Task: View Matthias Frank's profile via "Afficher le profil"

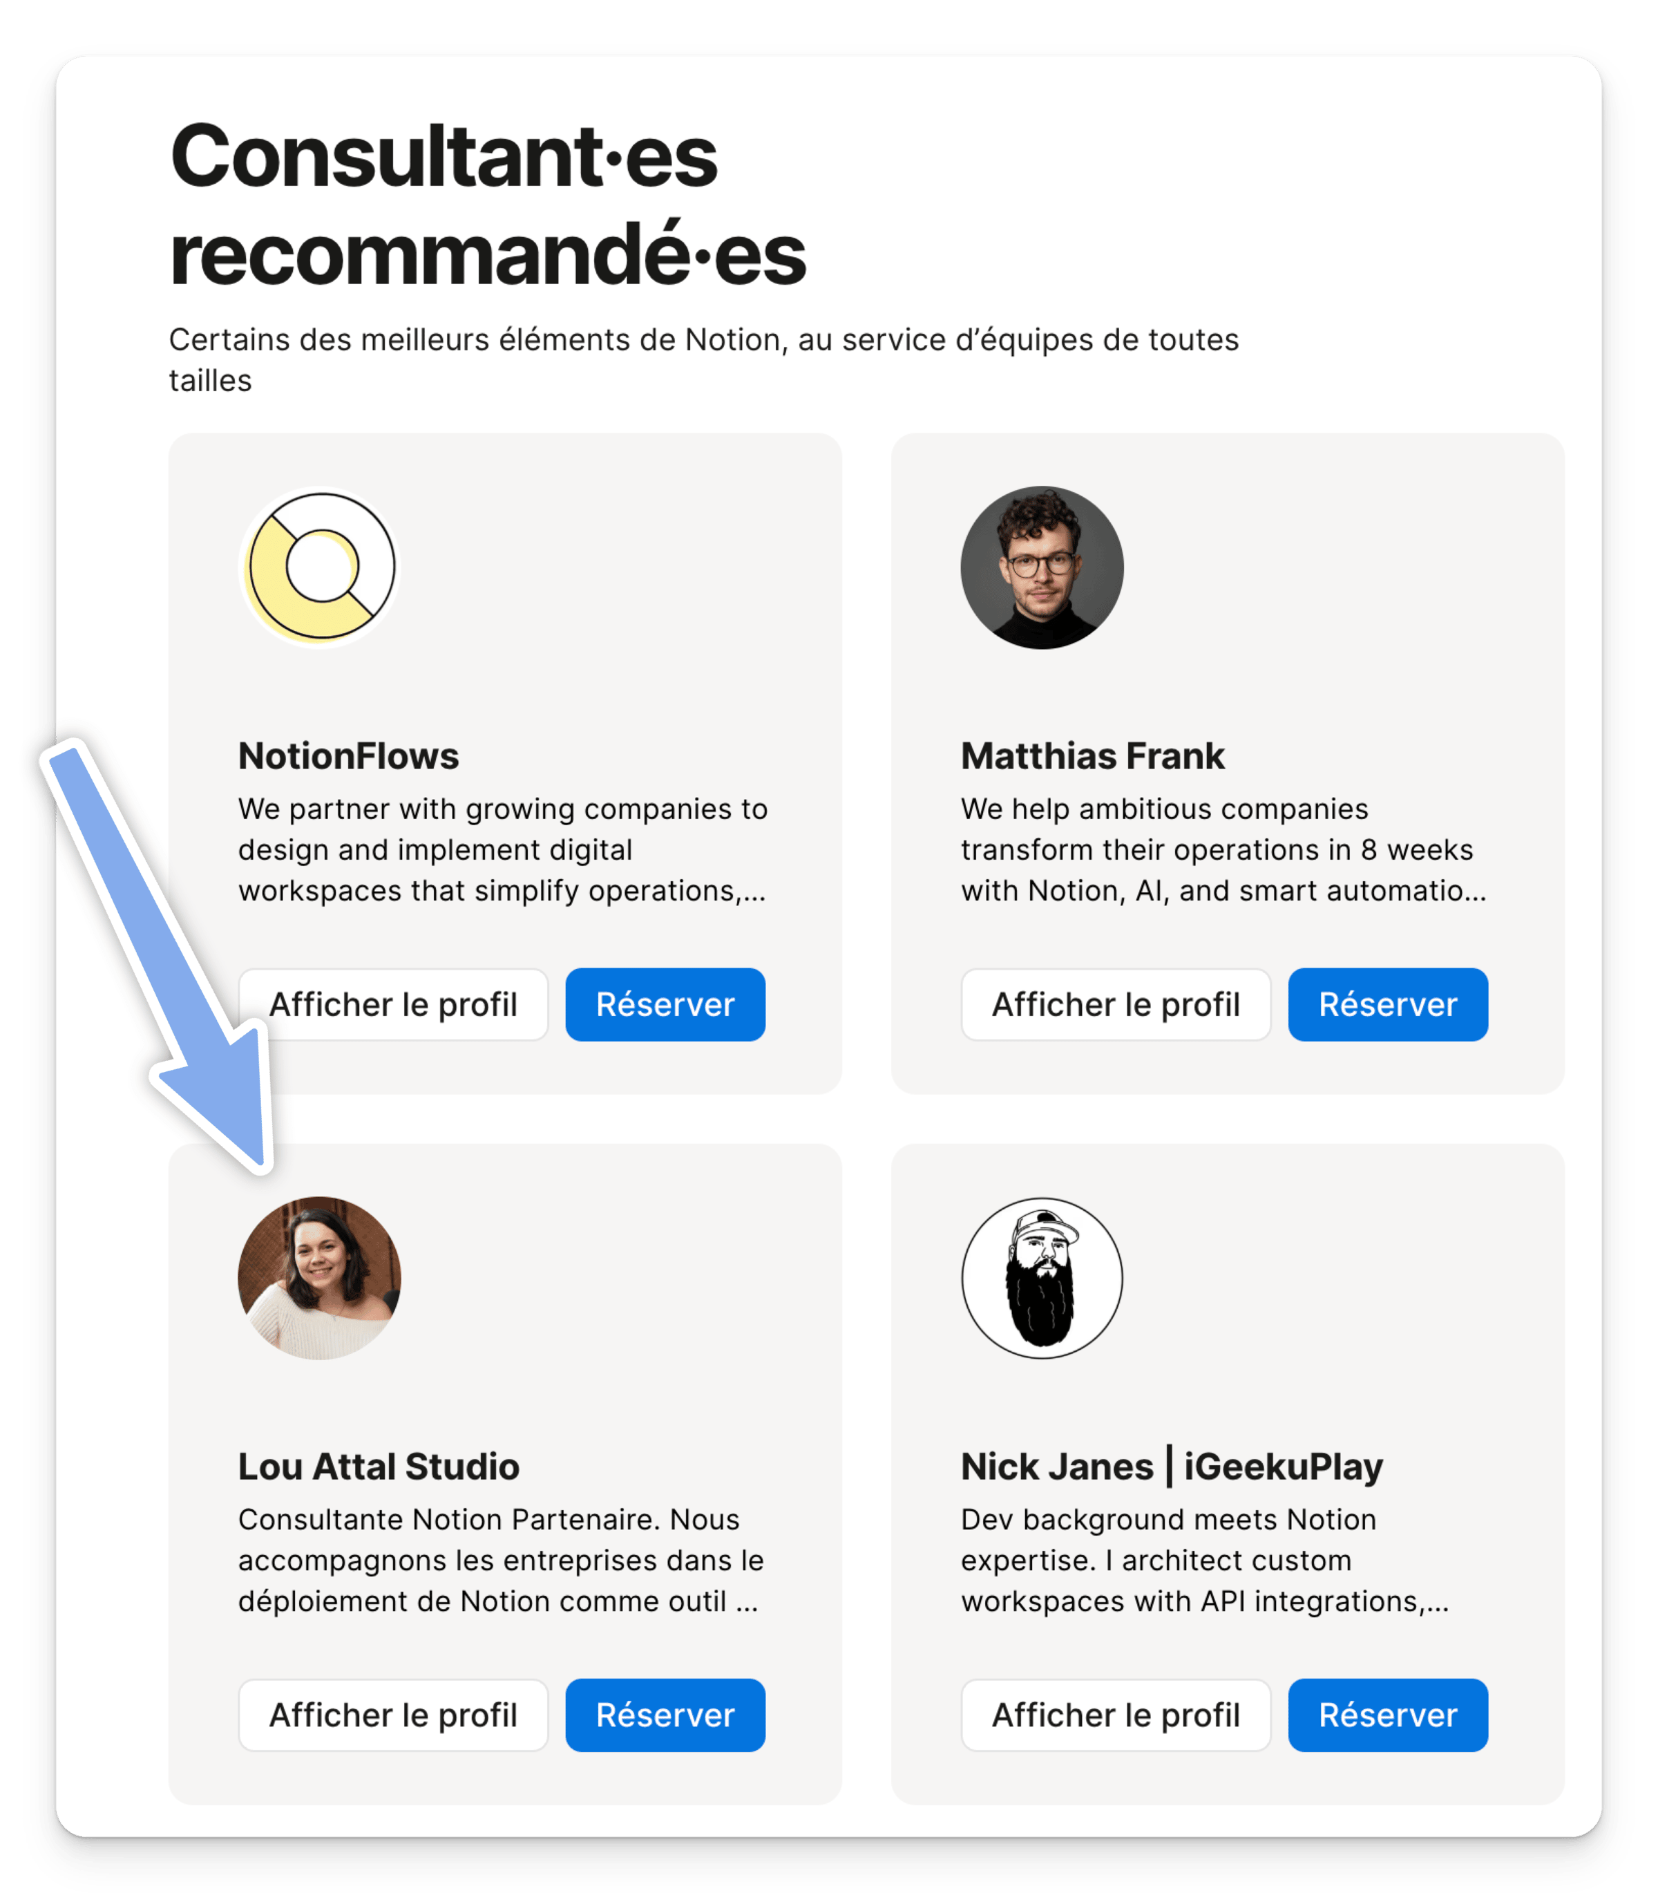Action: (1115, 1004)
